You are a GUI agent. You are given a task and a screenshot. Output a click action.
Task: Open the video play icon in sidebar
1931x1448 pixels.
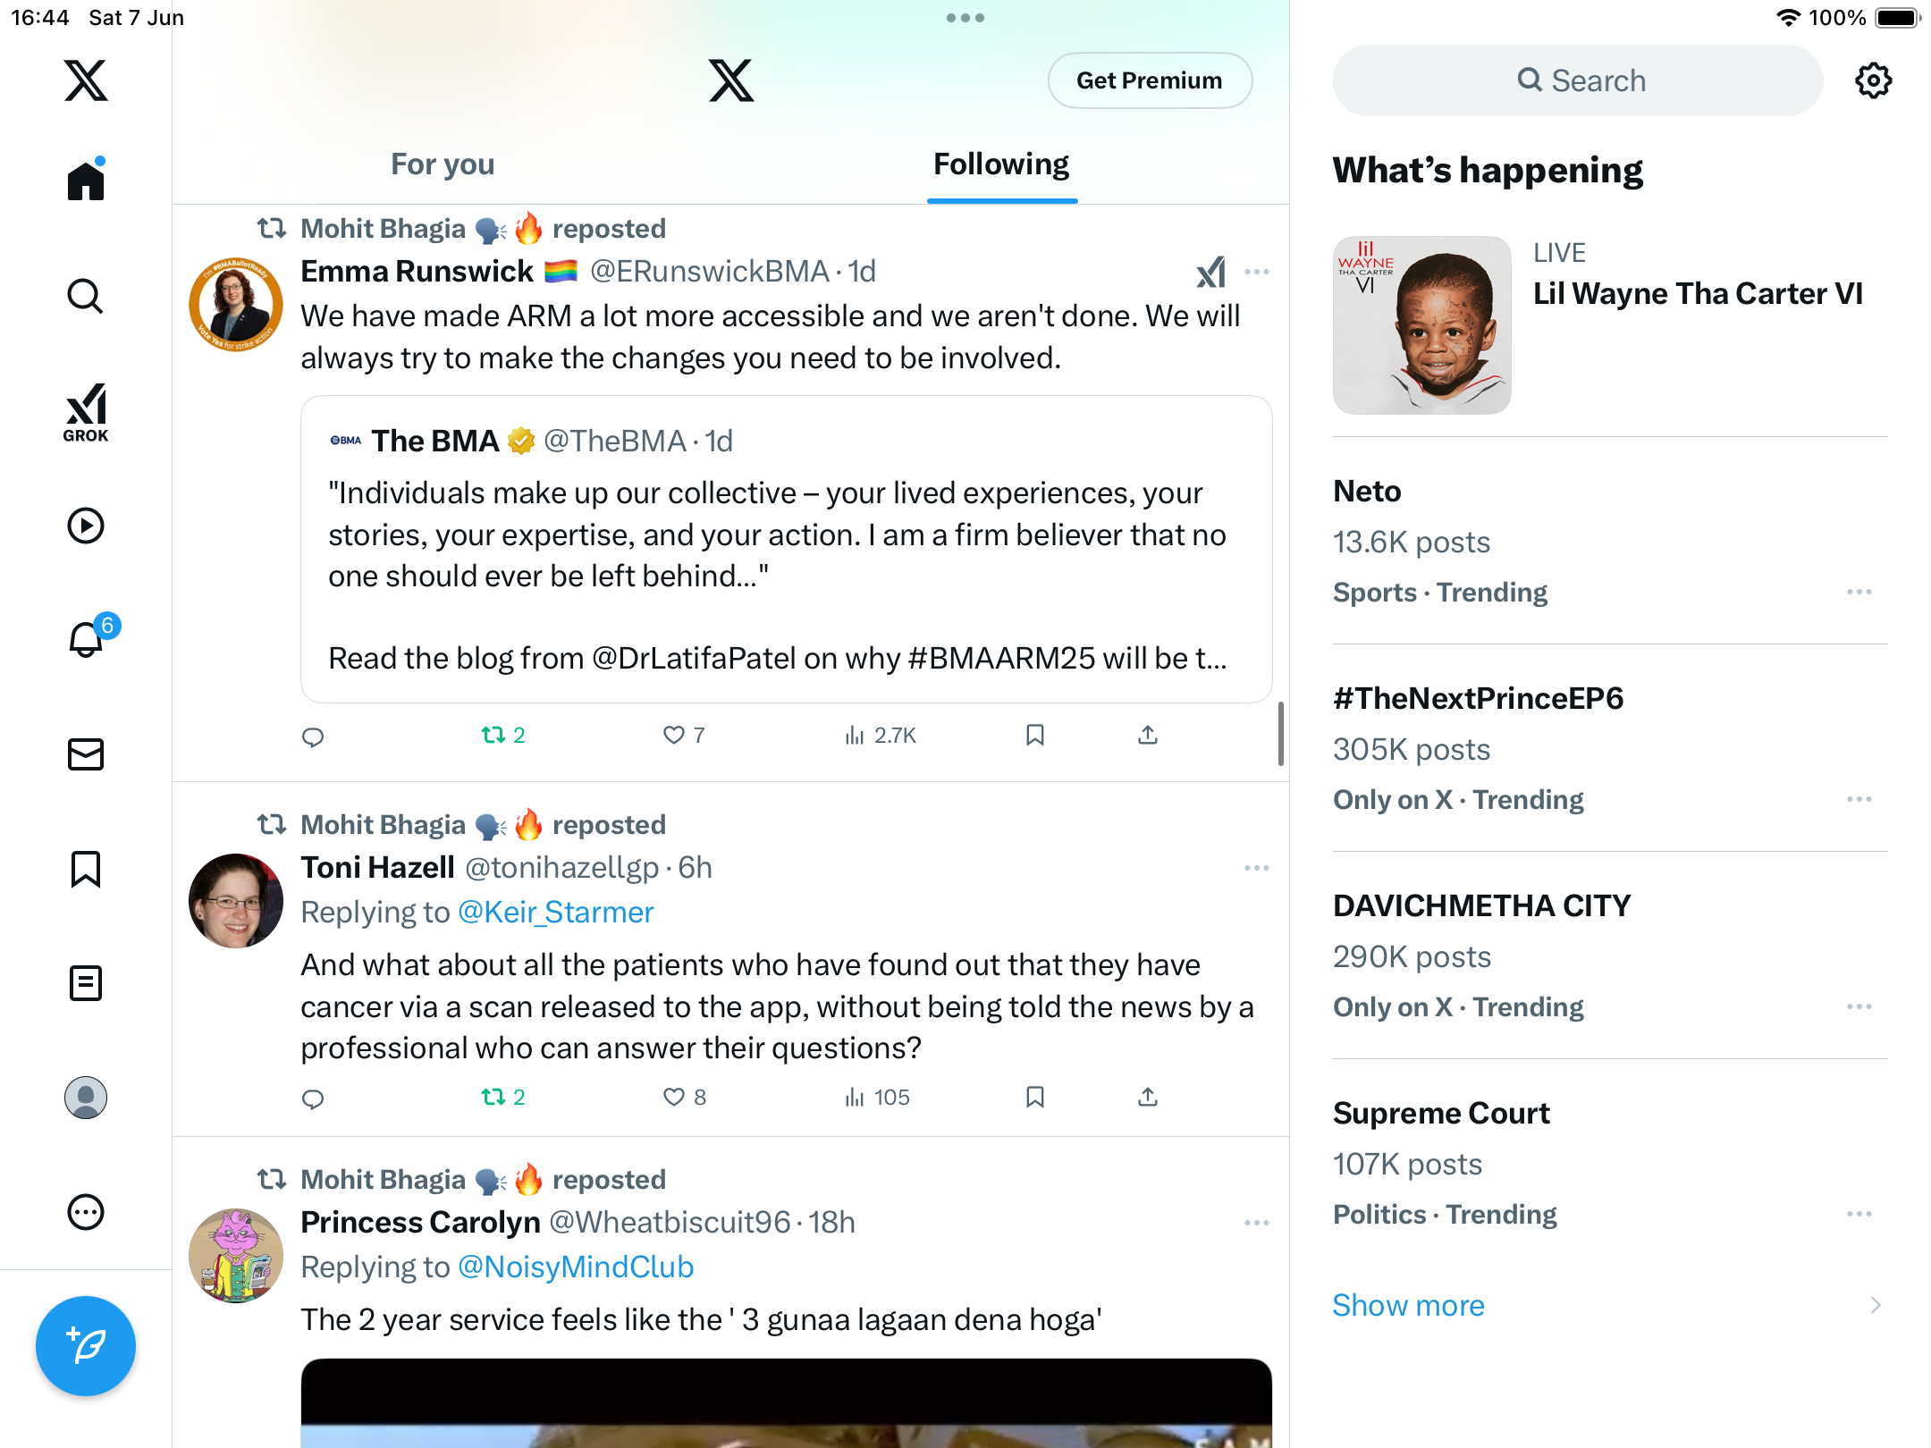pos(86,526)
